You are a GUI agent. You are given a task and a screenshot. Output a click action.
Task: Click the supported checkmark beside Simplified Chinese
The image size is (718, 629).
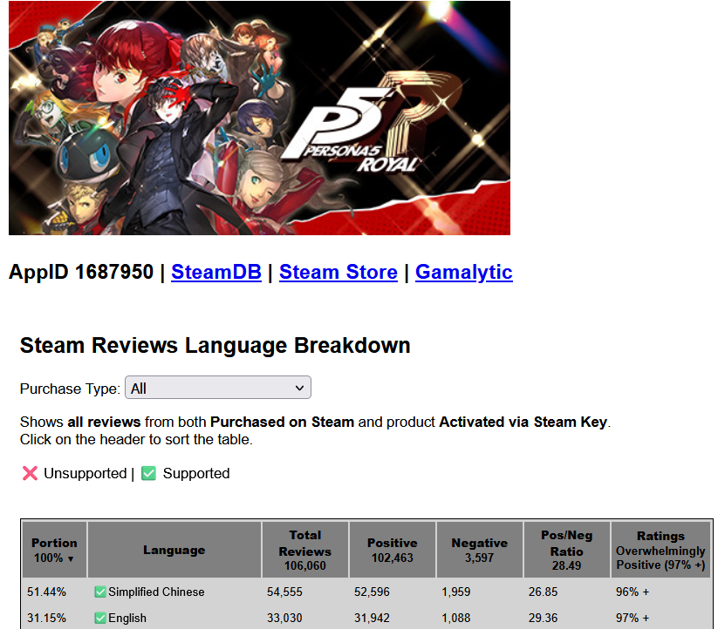coord(100,592)
